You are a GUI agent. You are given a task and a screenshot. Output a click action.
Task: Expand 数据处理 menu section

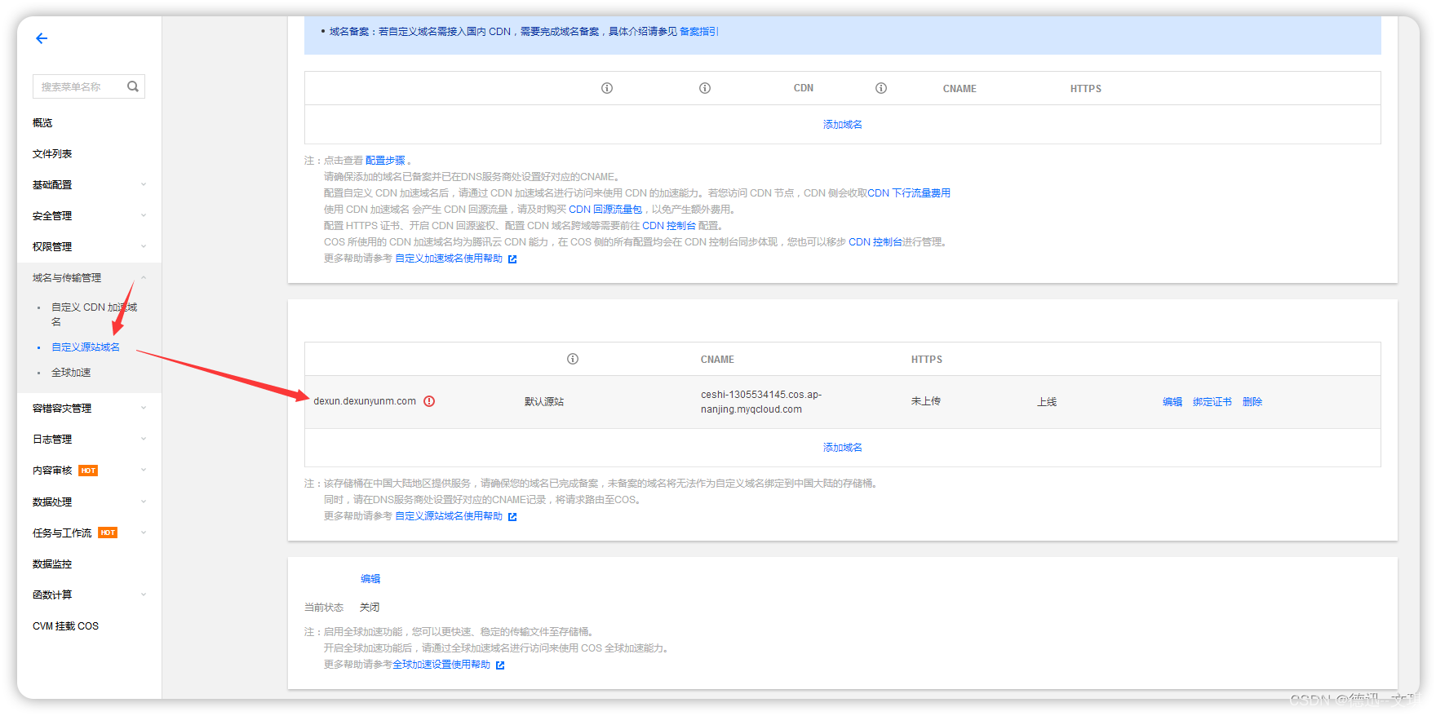[89, 502]
